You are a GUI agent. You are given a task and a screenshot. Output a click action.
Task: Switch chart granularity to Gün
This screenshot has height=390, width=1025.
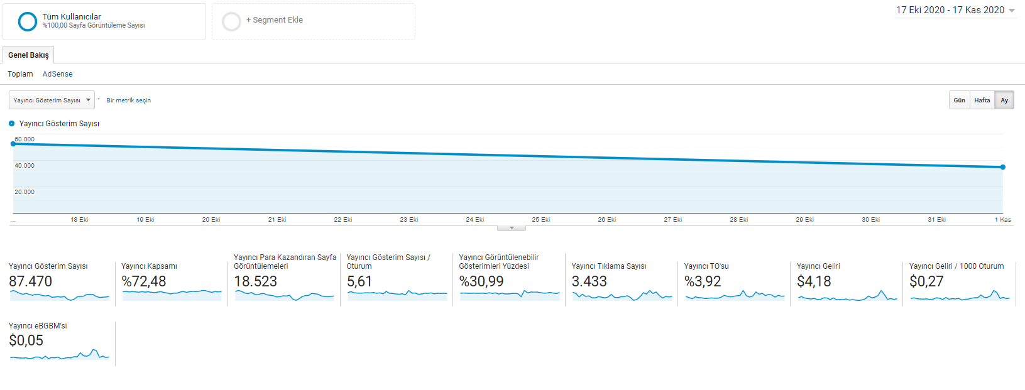pos(959,100)
